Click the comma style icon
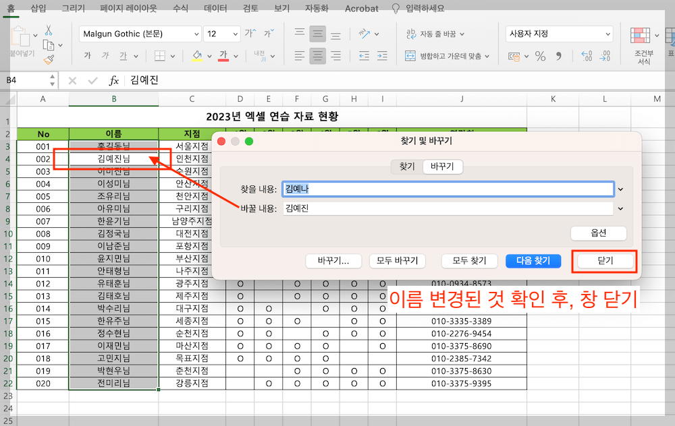Viewport: 675px width, 426px height. pos(559,57)
